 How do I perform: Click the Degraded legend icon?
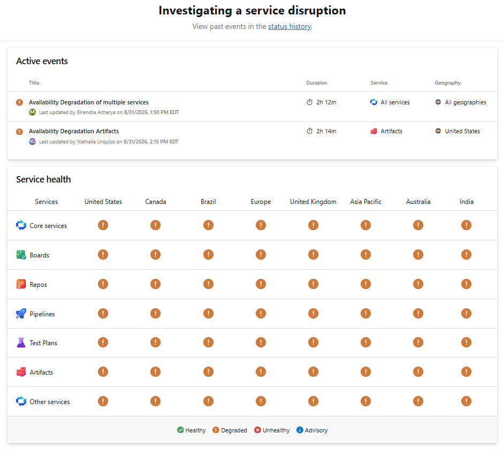[216, 430]
